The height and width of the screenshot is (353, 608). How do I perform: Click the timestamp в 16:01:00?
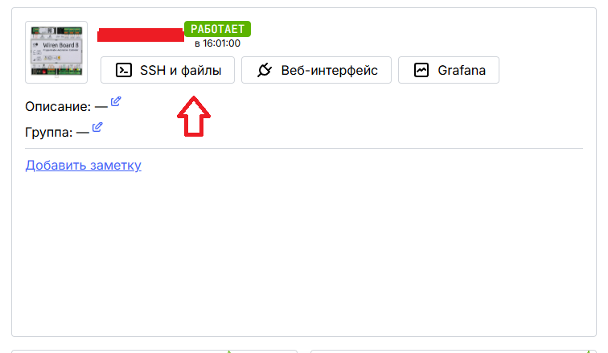(x=217, y=43)
